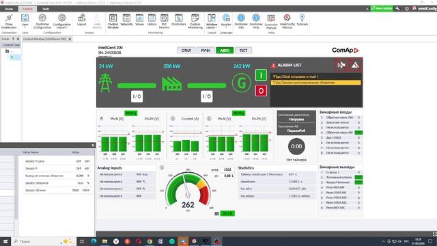Toggle the generator breaker I/O button
This screenshot has width=437, height=246.
pyautogui.click(x=206, y=96)
